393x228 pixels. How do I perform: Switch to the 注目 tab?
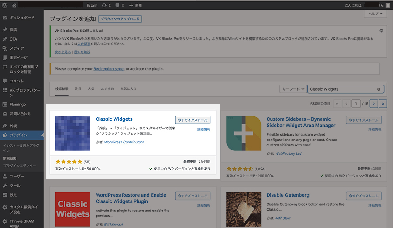pos(78,89)
